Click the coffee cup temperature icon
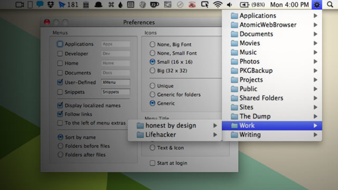 pyautogui.click(x=154, y=5)
